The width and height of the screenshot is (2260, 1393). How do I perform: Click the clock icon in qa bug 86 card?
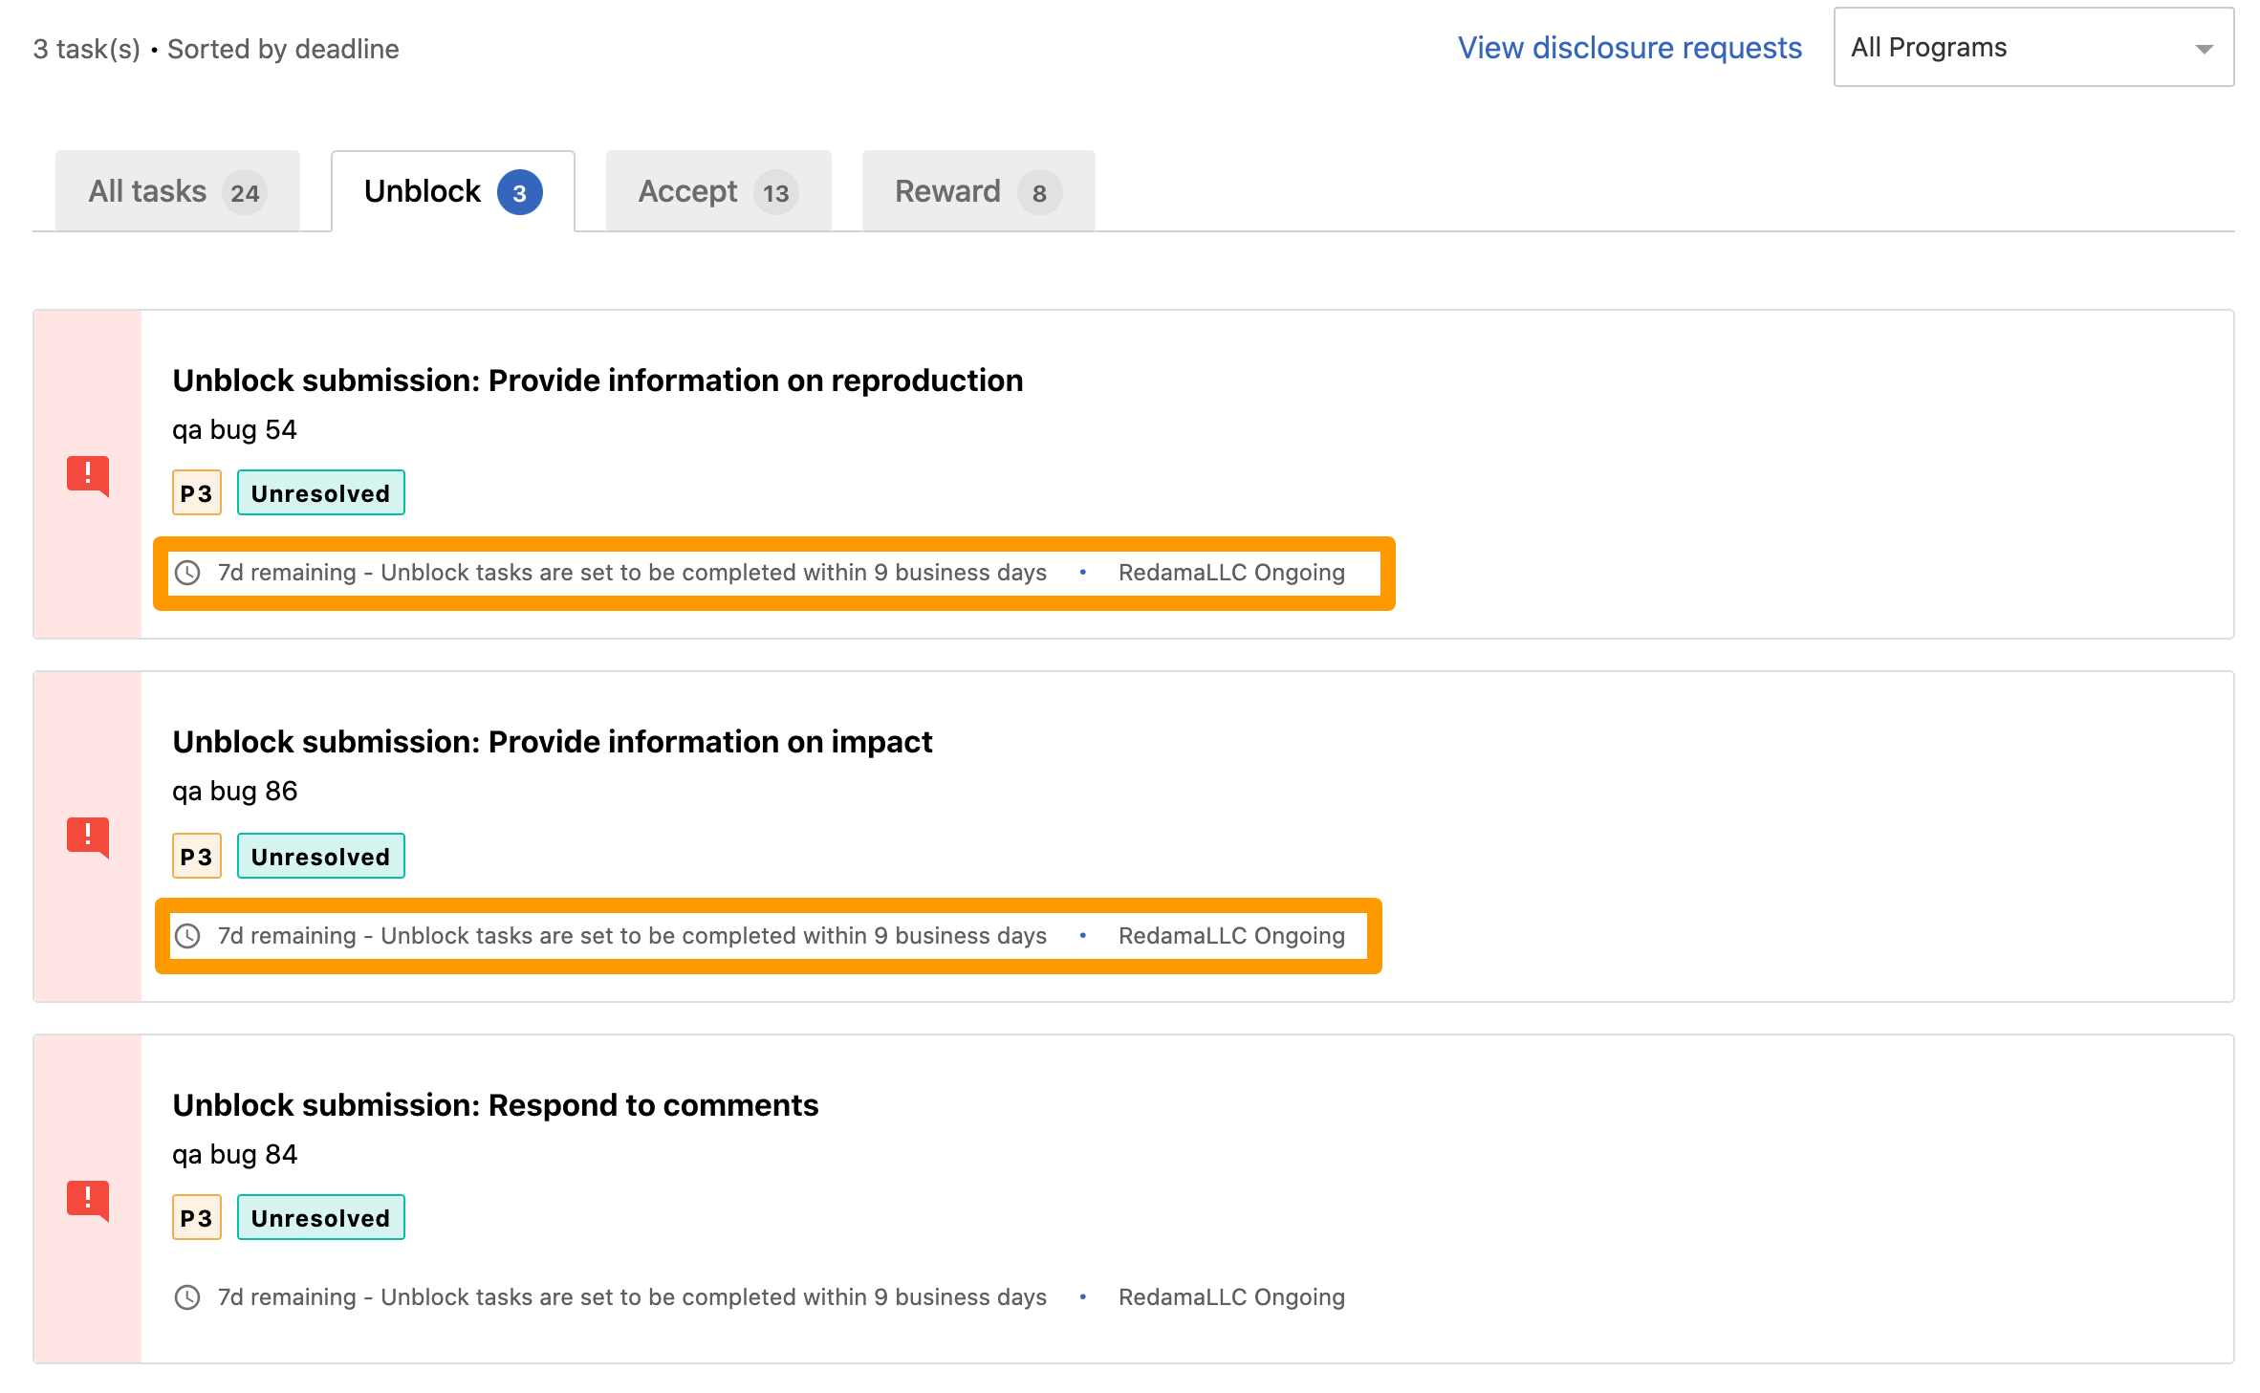(187, 936)
